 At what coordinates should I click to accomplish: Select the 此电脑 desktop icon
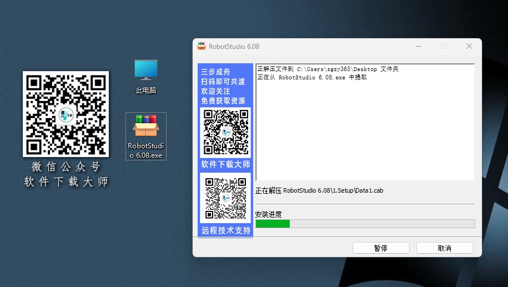tap(146, 77)
